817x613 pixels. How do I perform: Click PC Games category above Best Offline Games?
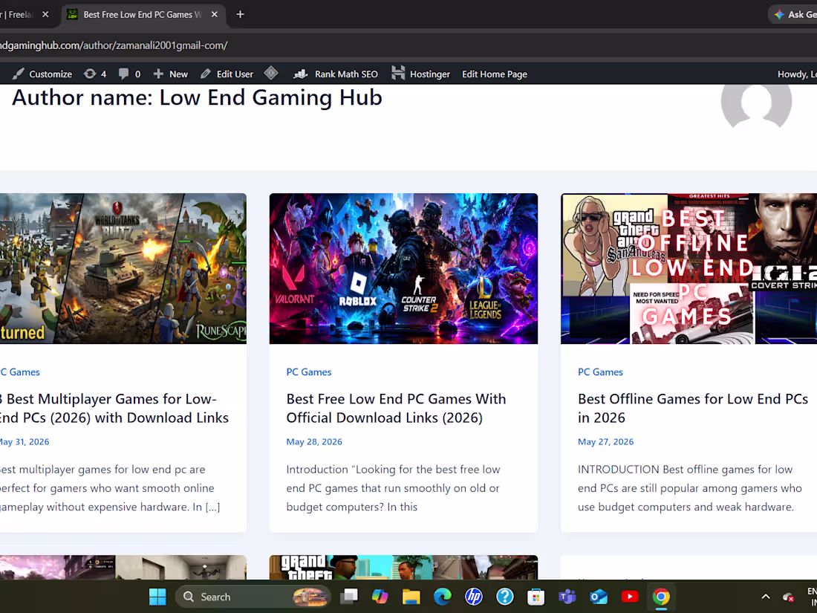click(x=600, y=372)
